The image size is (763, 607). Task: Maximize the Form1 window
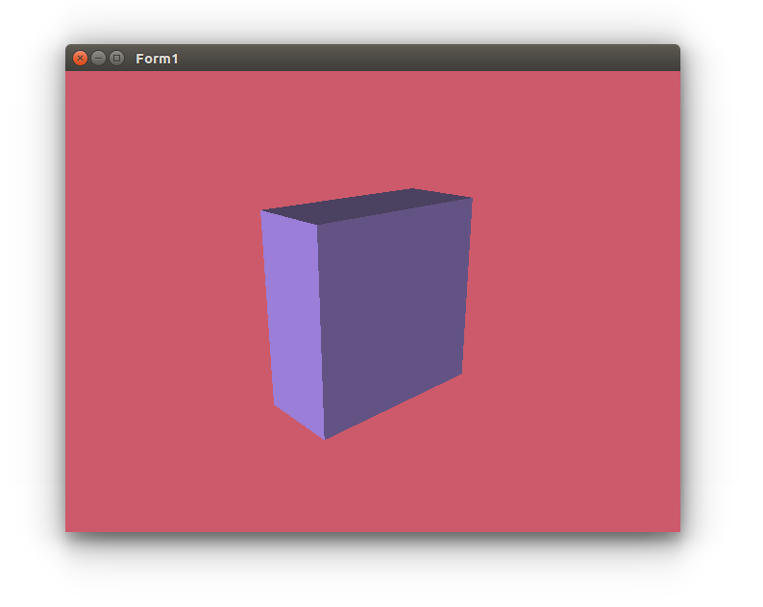[117, 59]
